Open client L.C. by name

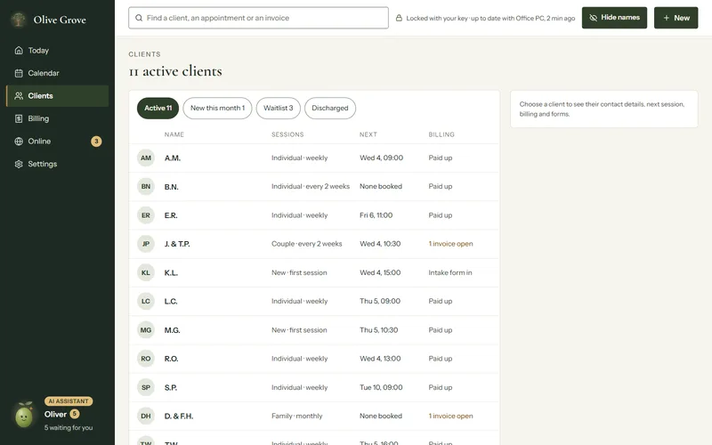pos(171,301)
